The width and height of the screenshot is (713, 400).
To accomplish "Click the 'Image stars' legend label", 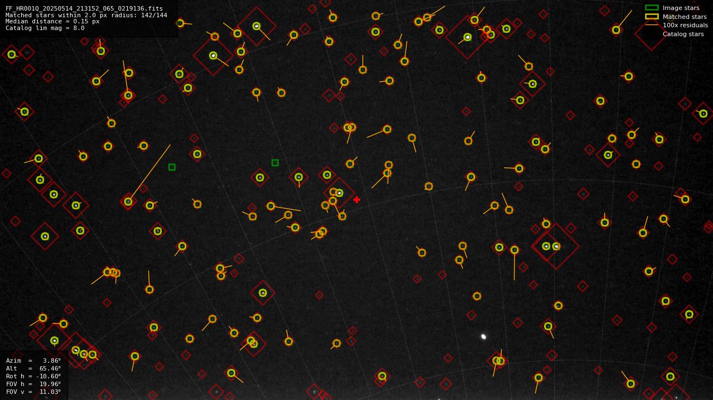I will click(x=681, y=8).
